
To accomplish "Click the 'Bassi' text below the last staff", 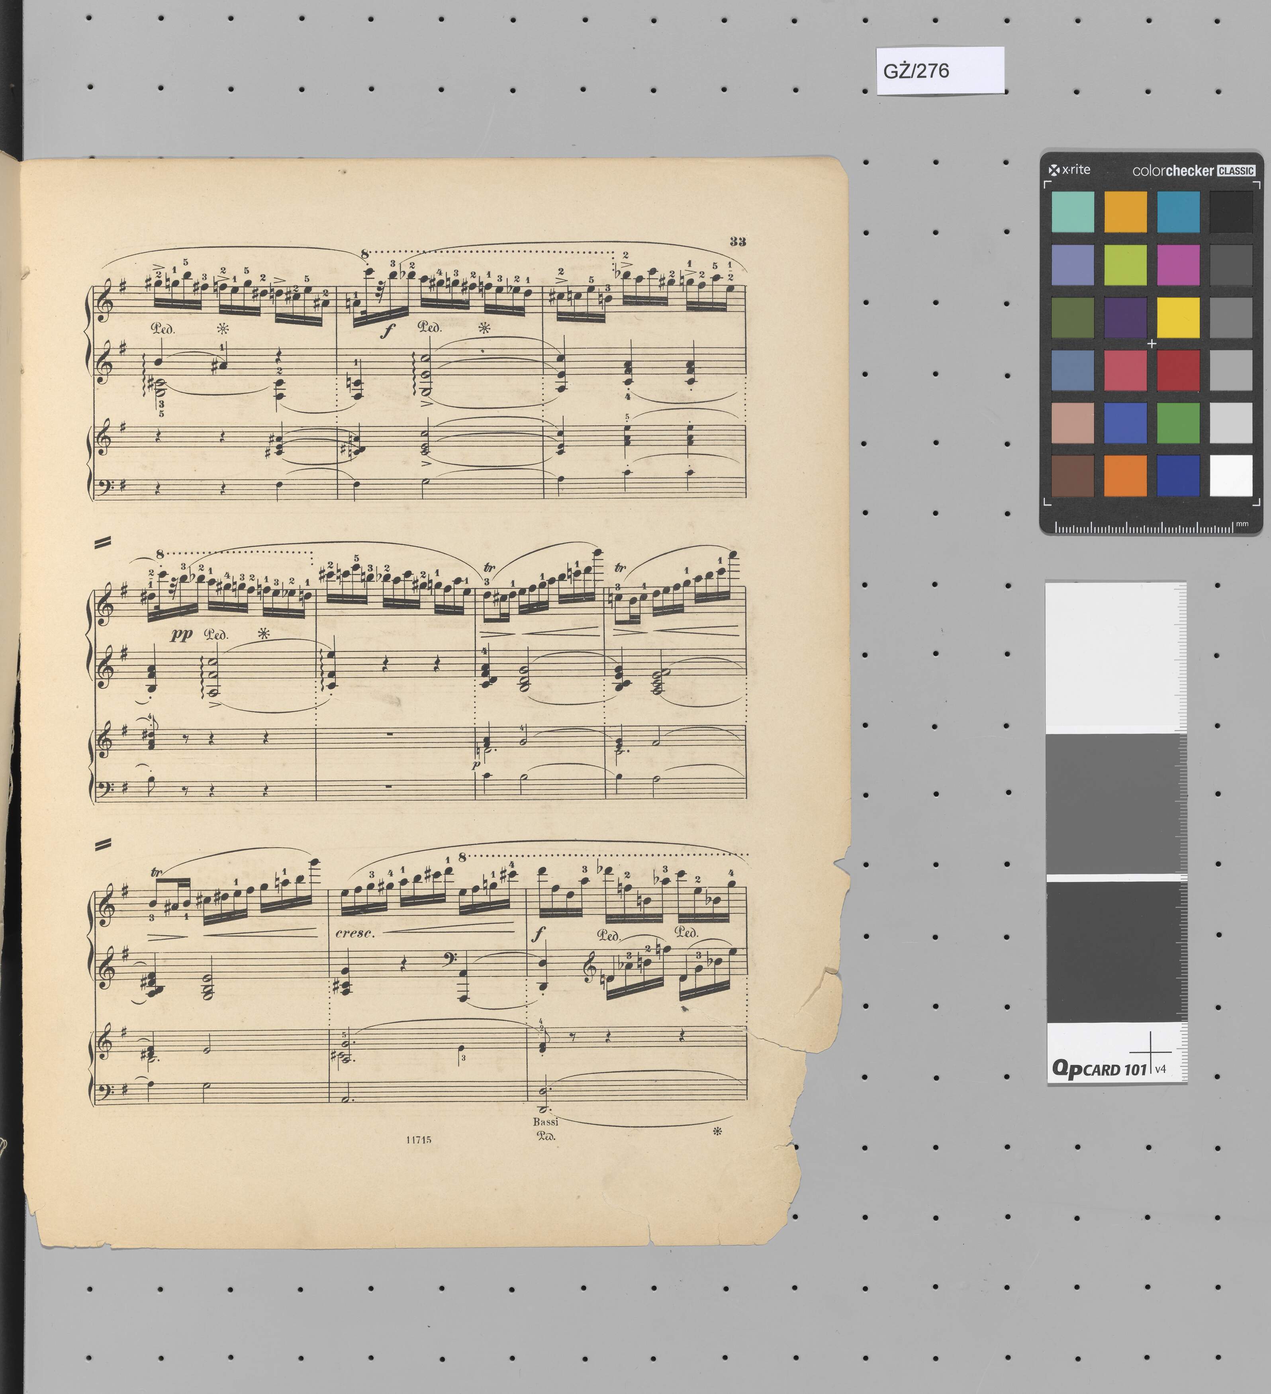I will (x=546, y=1122).
